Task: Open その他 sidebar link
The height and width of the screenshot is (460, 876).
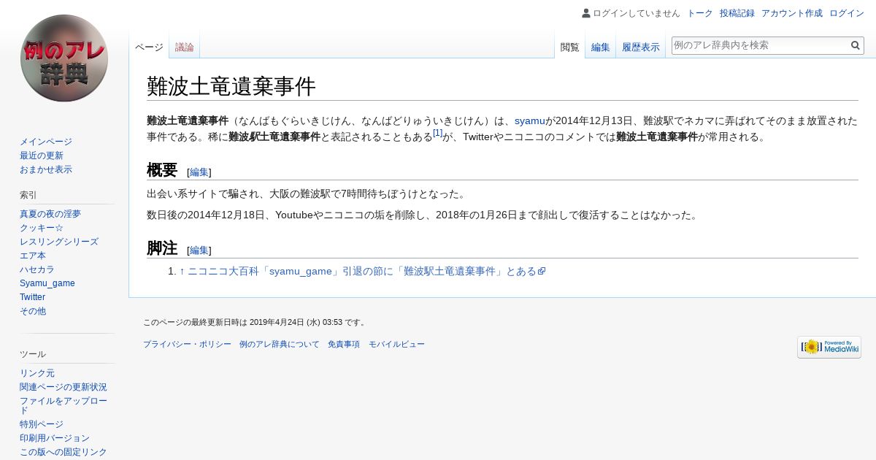Action: coord(33,311)
